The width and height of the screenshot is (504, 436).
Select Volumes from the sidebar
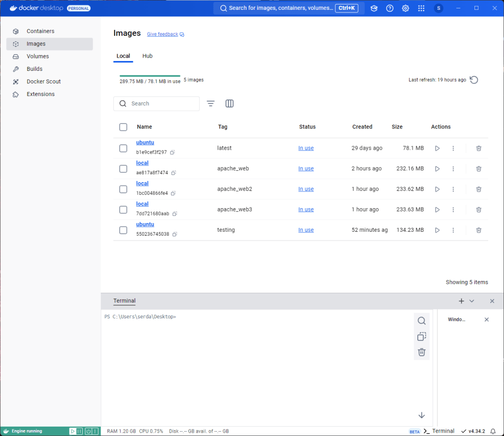(37, 56)
